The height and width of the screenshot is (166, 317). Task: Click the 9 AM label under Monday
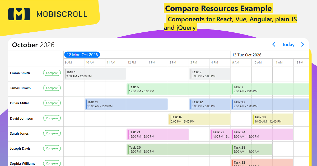tap(68, 62)
